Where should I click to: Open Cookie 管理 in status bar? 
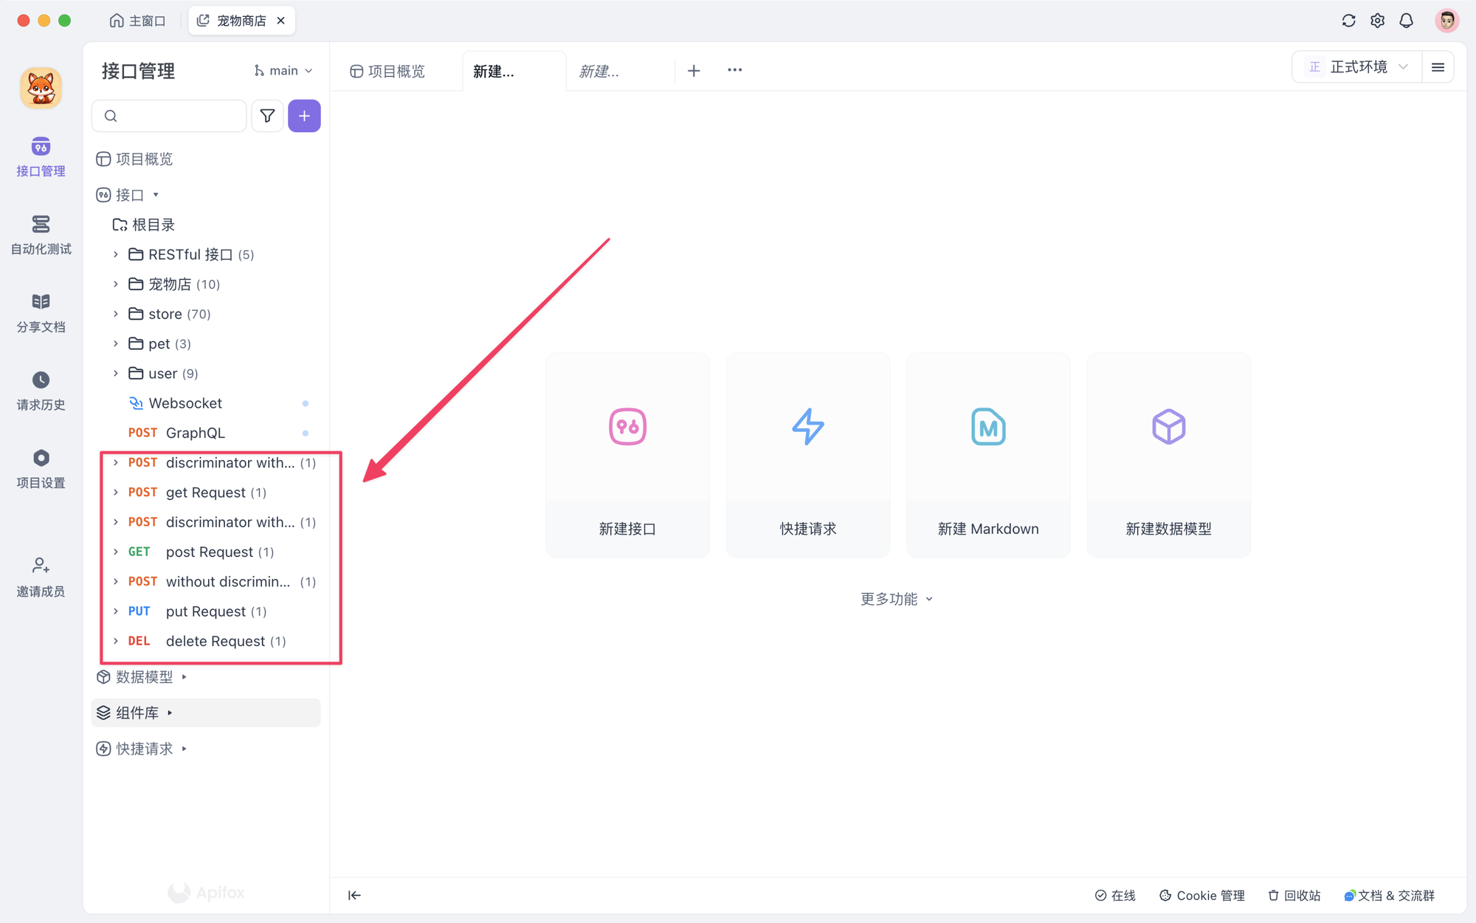point(1202,895)
